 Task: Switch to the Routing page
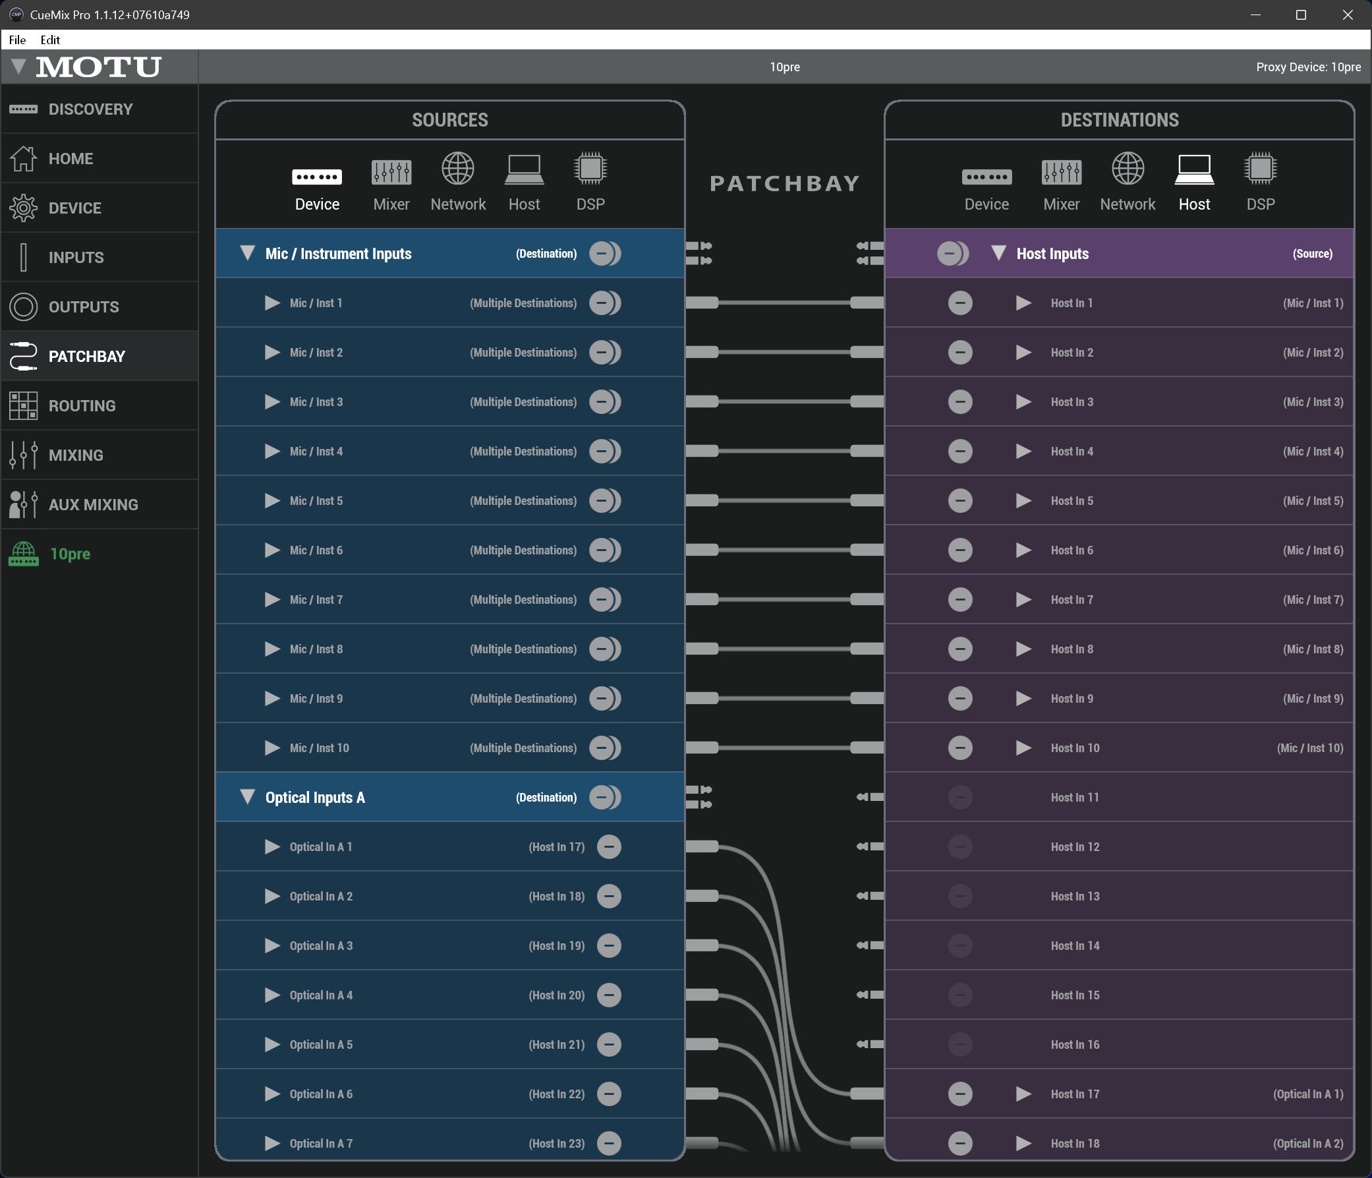tap(100, 405)
